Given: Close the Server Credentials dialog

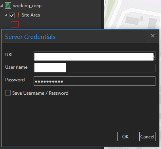Looking at the screenshot, I should (x=153, y=36).
